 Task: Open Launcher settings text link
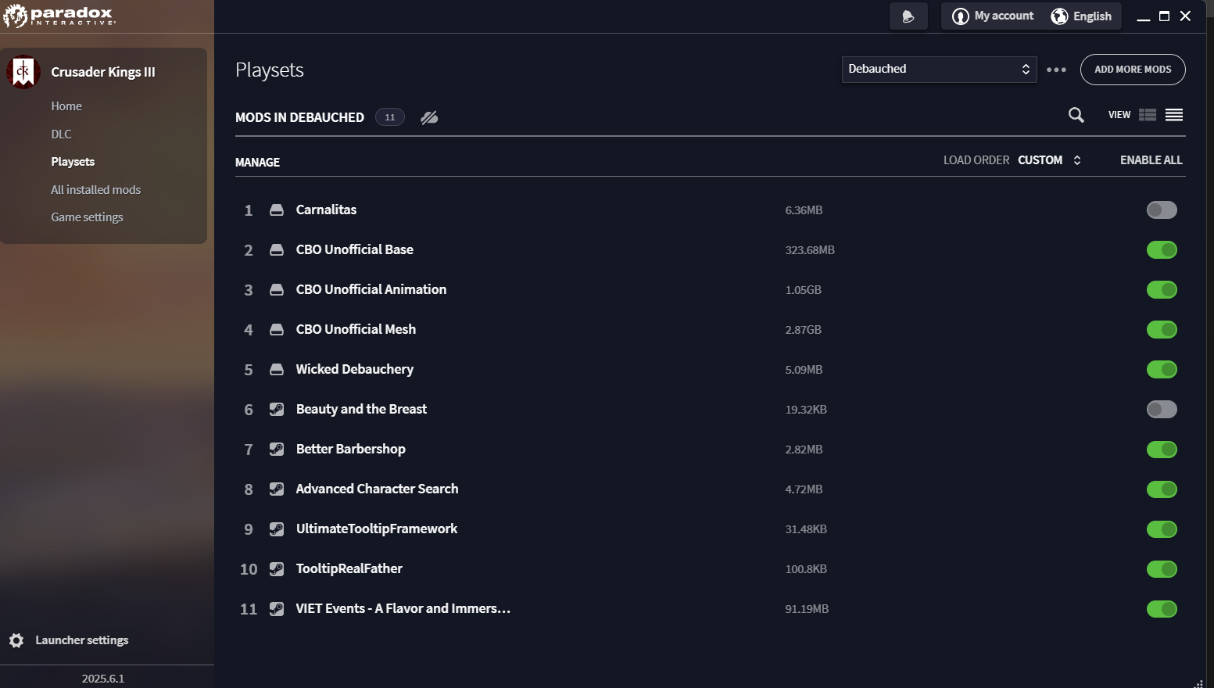(x=81, y=640)
